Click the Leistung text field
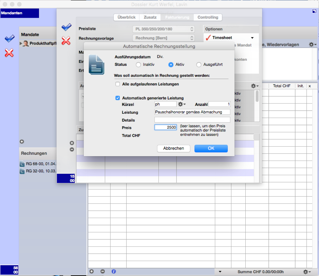Image resolution: width=319 pixels, height=276 pixels. (x=192, y=112)
